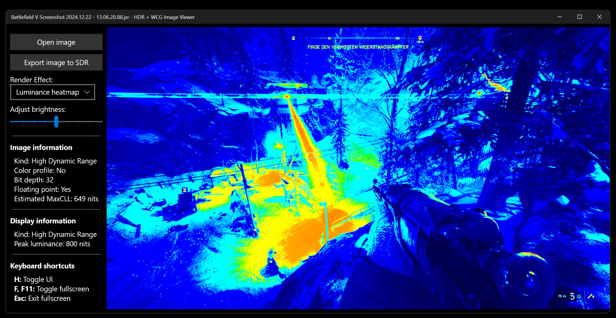Click the Estimated MaxCLL: 649 nits text
This screenshot has height=318, width=616.
56,199
